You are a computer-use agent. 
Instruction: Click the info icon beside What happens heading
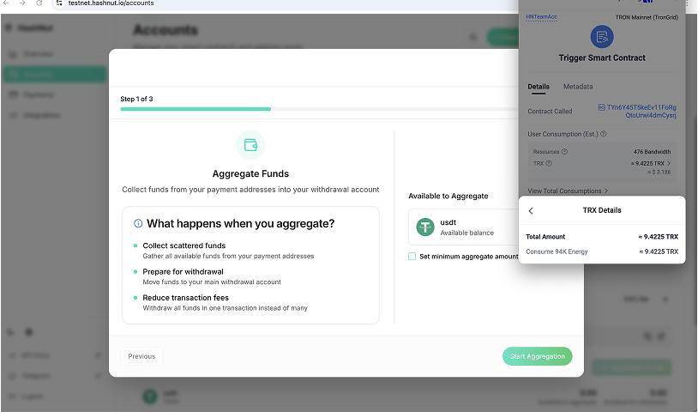(x=138, y=223)
